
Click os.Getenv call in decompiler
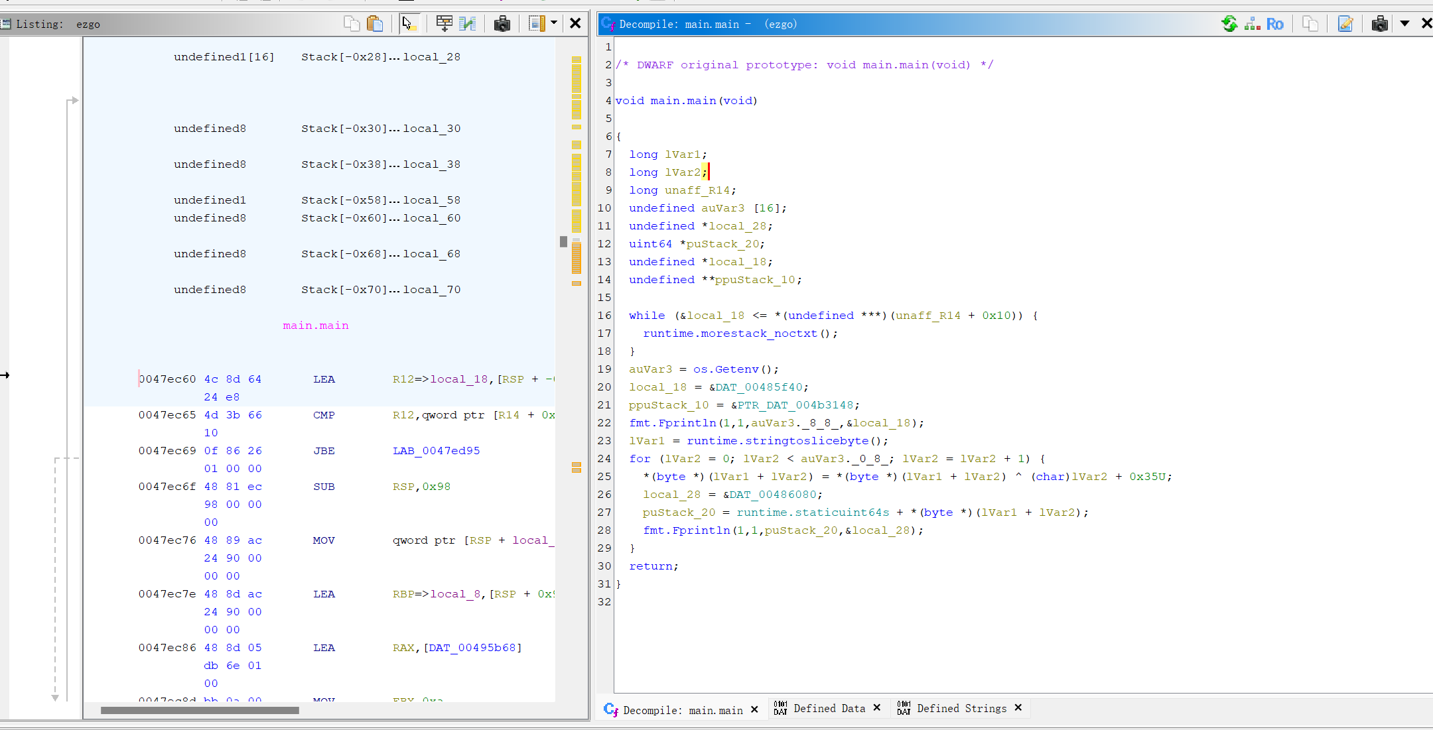pyautogui.click(x=726, y=369)
